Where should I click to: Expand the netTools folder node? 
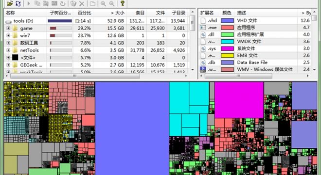[x=8, y=50]
